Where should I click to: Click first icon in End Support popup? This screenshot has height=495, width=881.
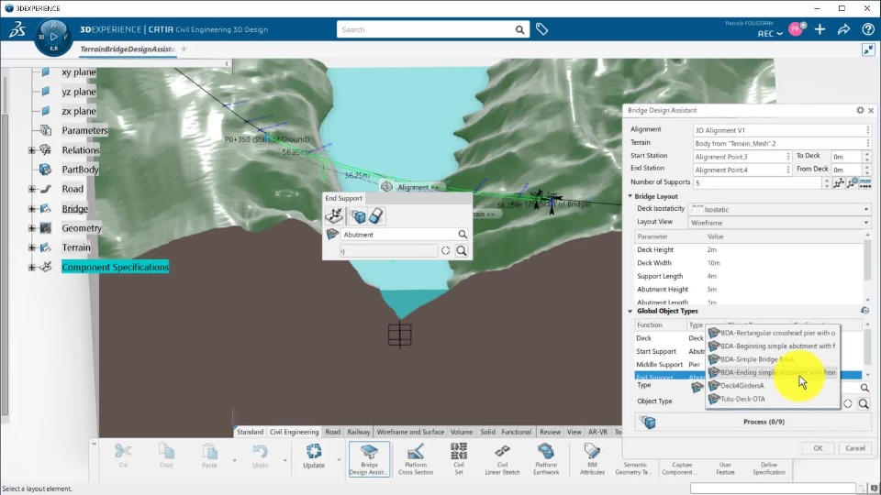(x=334, y=215)
